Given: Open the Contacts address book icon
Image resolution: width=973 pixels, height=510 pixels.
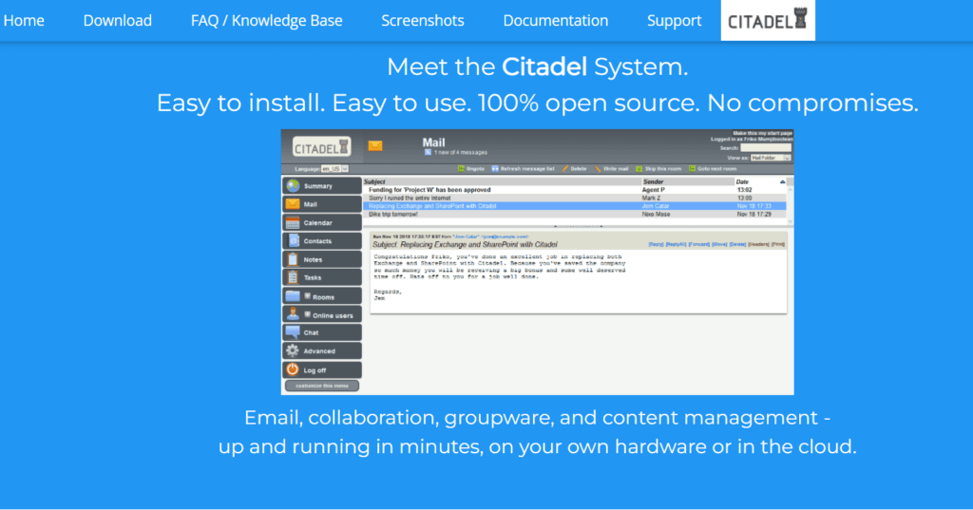Looking at the screenshot, I should tap(293, 240).
